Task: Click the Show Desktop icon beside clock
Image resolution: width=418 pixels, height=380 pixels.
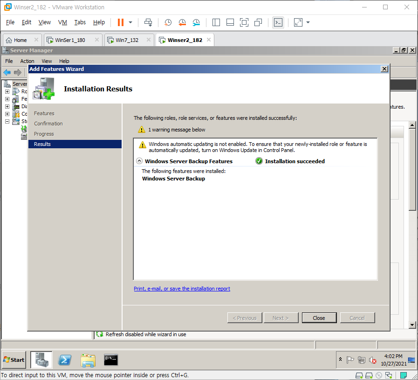Action: coord(412,360)
